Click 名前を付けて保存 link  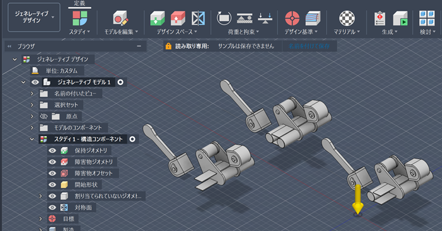pyautogui.click(x=309, y=46)
